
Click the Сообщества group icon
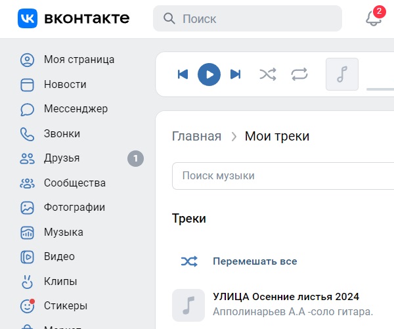coord(27,183)
